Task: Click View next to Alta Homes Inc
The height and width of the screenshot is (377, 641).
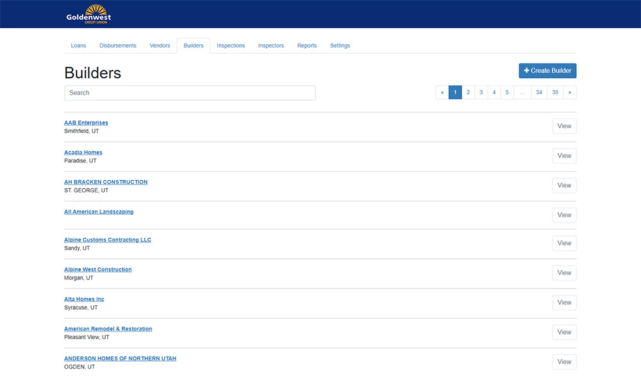Action: point(564,302)
